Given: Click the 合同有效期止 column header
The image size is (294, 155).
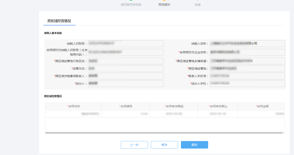Looking at the screenshot, I should (218, 106).
